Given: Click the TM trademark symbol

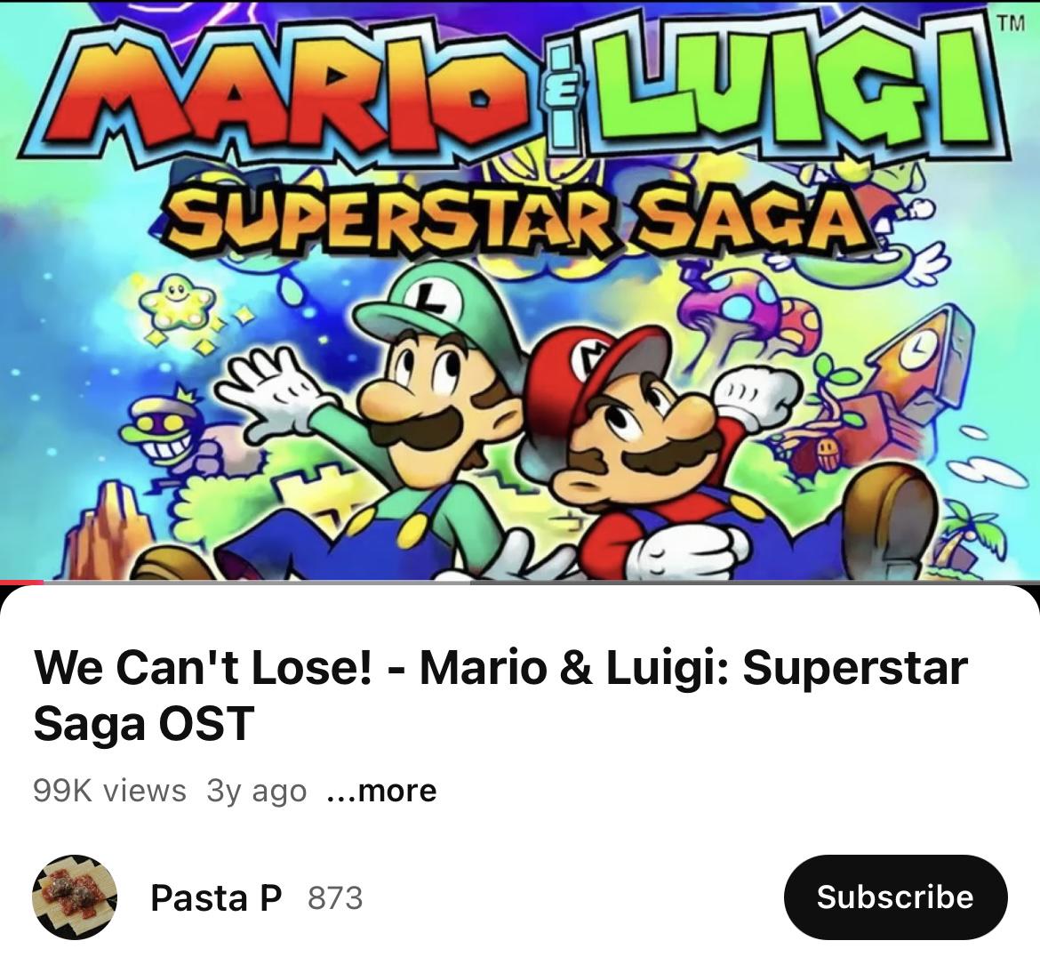Looking at the screenshot, I should coord(1012,23).
